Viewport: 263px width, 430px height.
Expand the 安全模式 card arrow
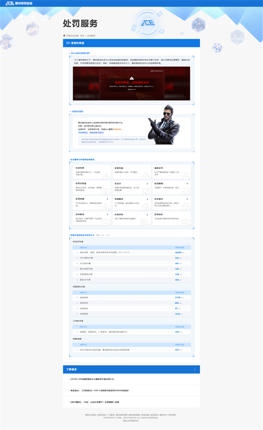coord(188,199)
